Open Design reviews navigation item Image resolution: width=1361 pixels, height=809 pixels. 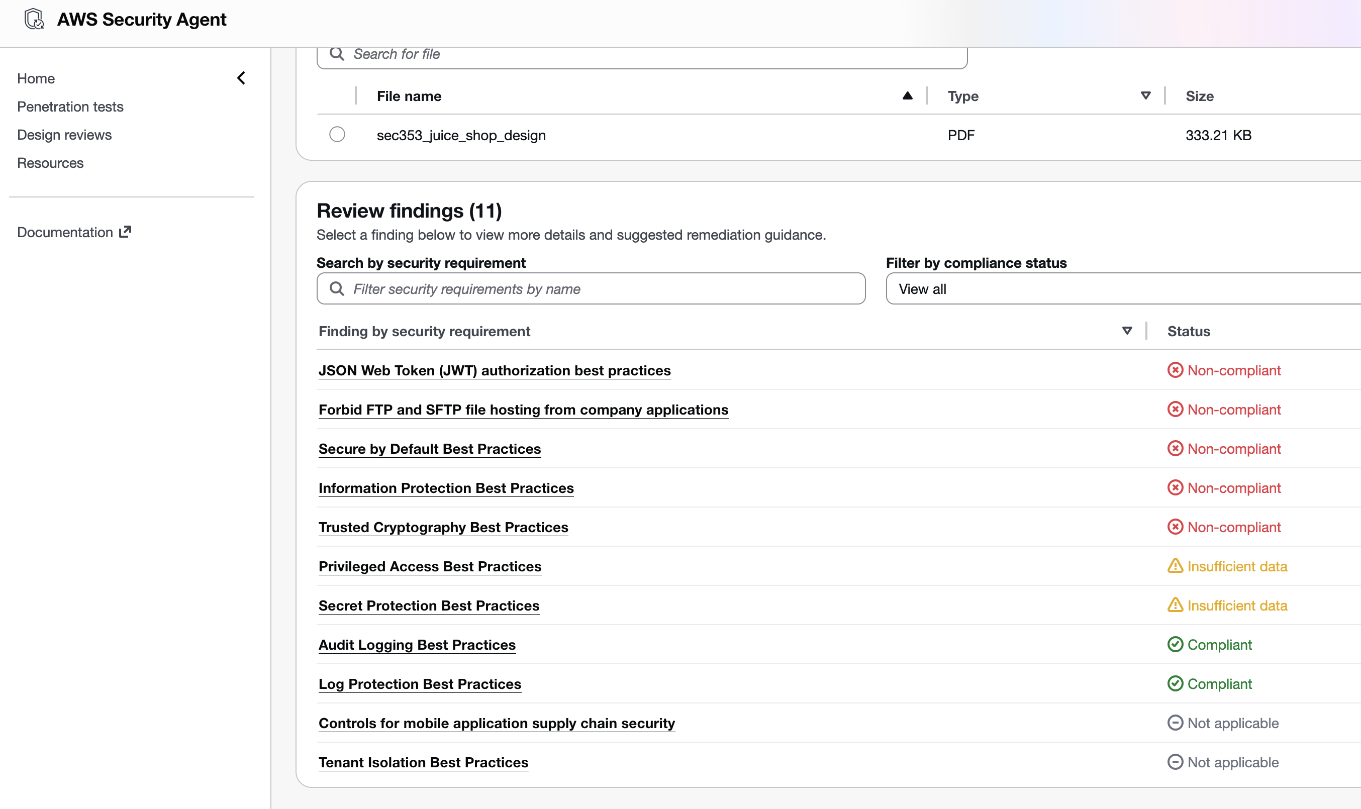[x=64, y=135]
